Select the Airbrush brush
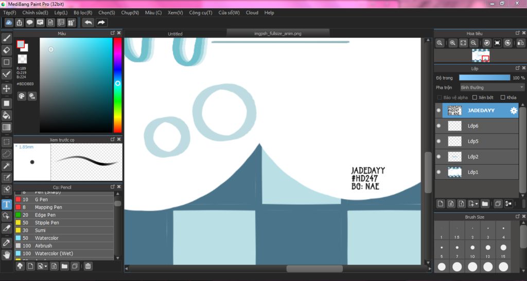The width and height of the screenshot is (527, 281). pyautogui.click(x=64, y=246)
